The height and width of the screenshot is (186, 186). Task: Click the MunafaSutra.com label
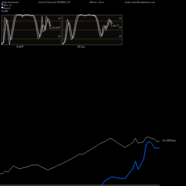[x=145, y=2]
